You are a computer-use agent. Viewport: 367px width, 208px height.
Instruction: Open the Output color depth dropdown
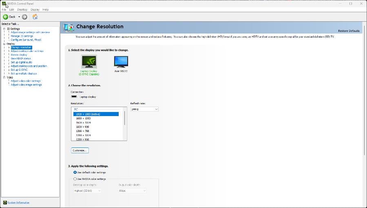(132, 191)
